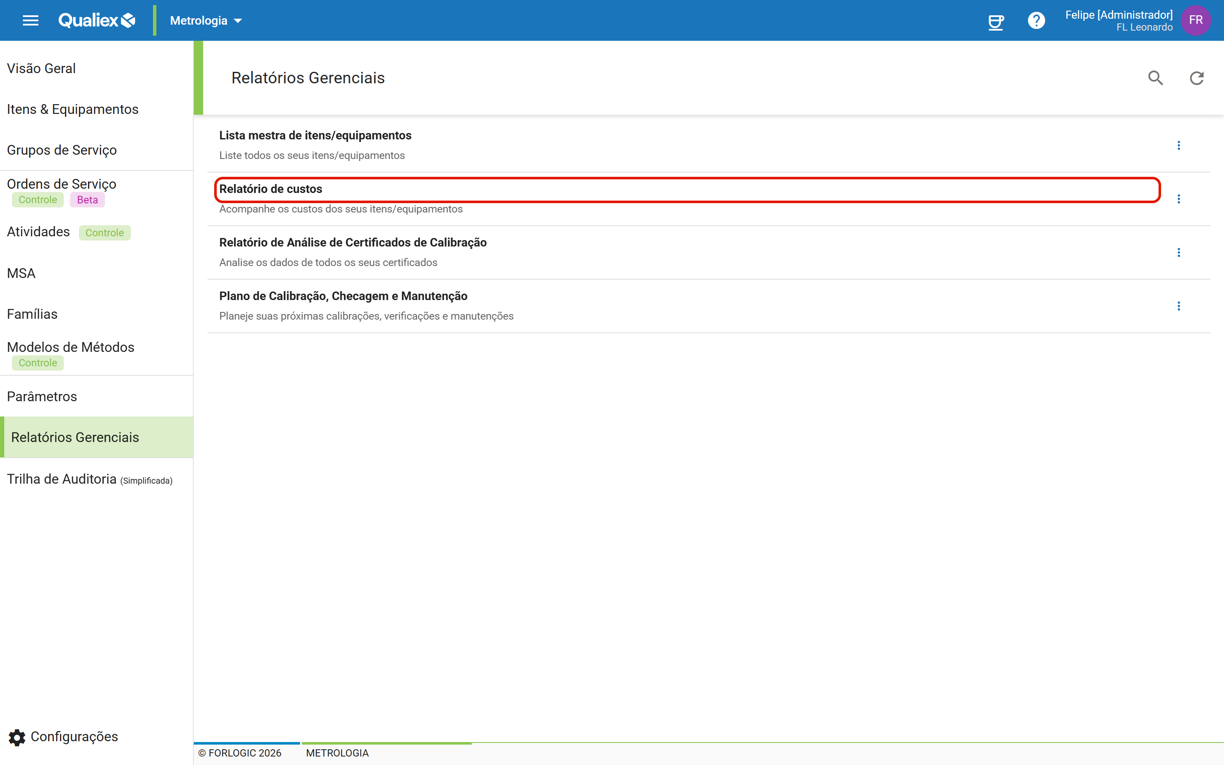Open options for Relatório de custos
This screenshot has height=765, width=1224.
tap(1179, 199)
